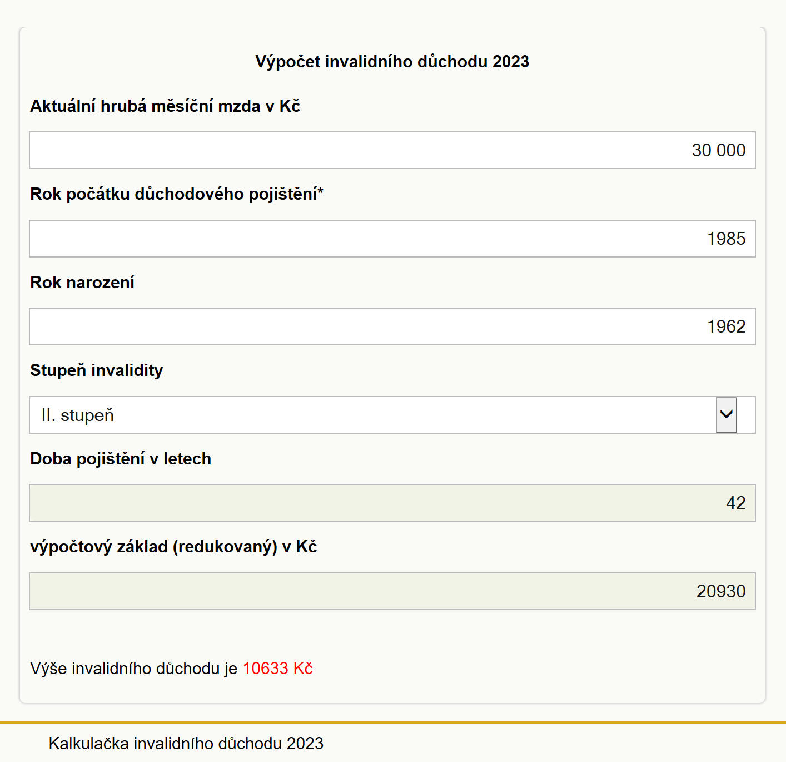
Task: Focus the gross monthly wage field showing 30 000
Action: pos(392,150)
